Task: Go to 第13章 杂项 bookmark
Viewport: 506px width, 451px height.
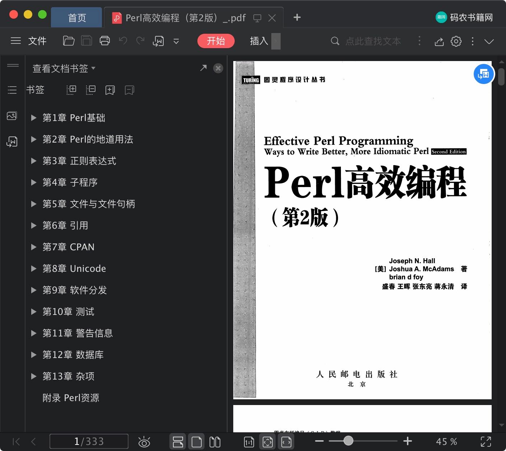Action: [69, 376]
